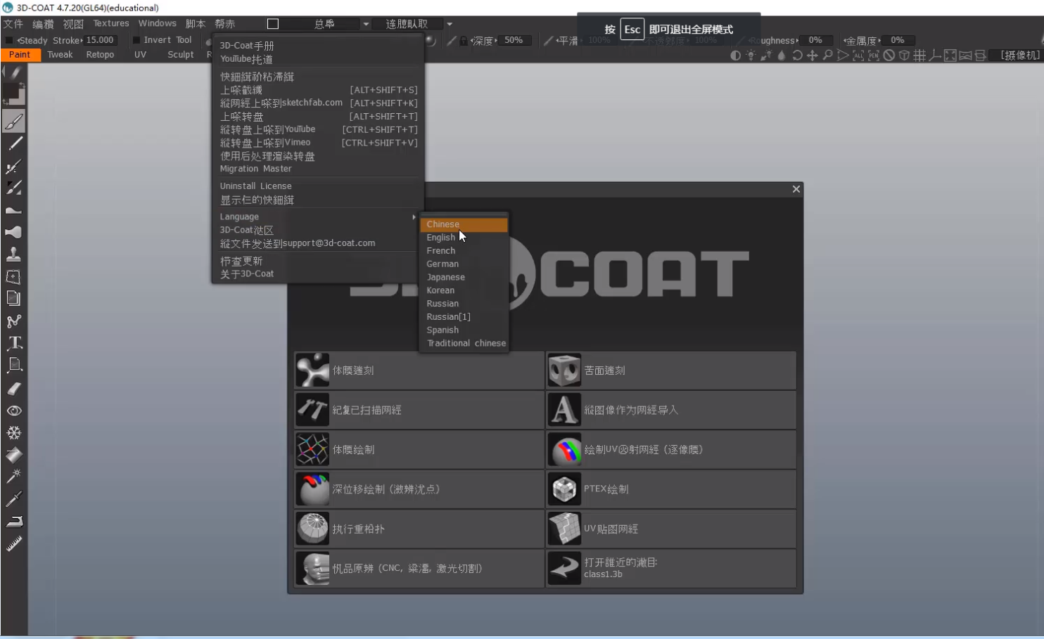Toggle the Steady Stroke checkbox
This screenshot has height=639, width=1044.
9,40
